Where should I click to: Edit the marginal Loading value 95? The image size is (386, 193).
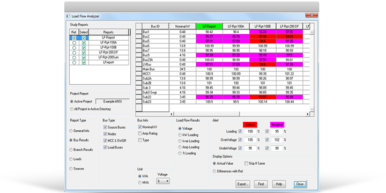(x=277, y=131)
